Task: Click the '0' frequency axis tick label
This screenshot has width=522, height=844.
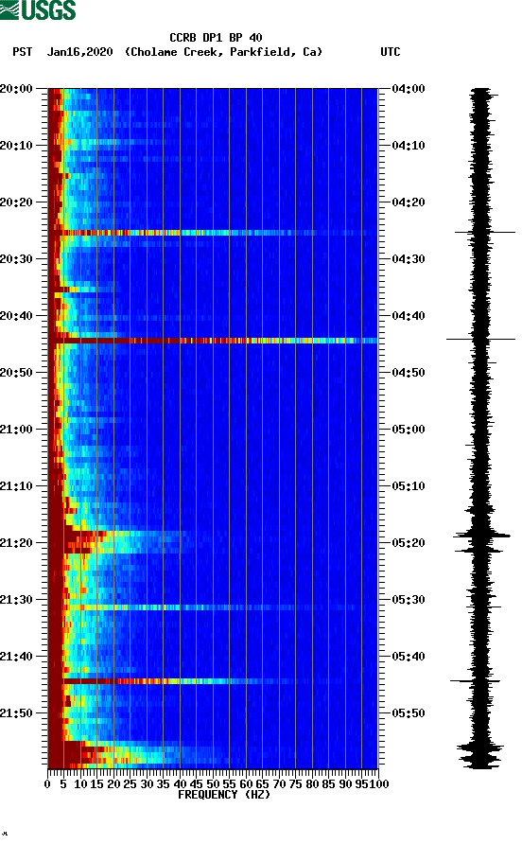Action: pyautogui.click(x=47, y=784)
